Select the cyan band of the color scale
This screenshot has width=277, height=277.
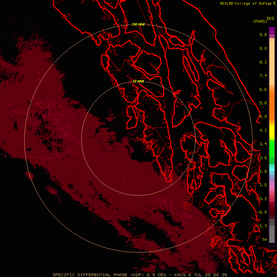272,169
